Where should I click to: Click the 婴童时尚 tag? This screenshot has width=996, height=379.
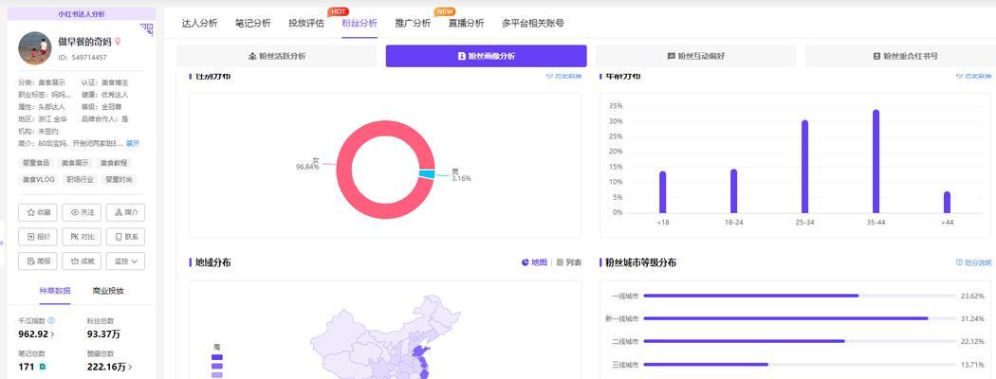point(119,180)
